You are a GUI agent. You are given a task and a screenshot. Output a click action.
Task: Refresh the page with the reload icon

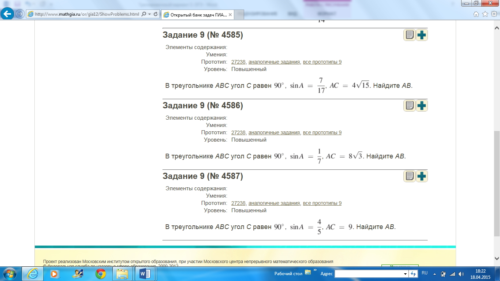(156, 14)
